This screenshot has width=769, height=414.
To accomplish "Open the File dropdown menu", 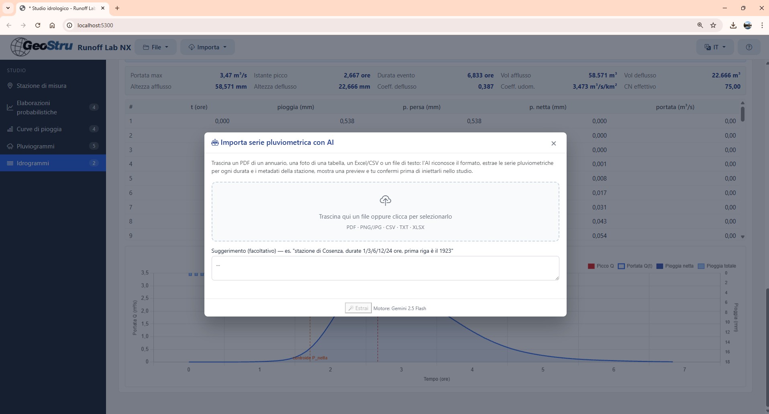I will 156,47.
